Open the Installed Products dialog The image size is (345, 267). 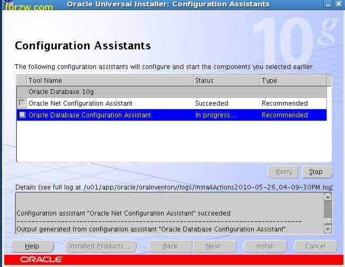pos(100,246)
